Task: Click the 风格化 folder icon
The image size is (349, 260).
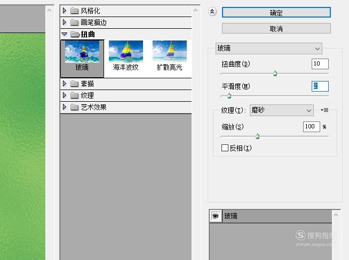Action: [x=74, y=11]
